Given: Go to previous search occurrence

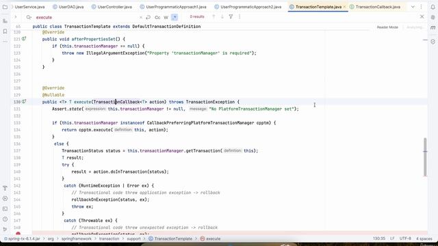Looking at the screenshot, I should pyautogui.click(x=214, y=16).
